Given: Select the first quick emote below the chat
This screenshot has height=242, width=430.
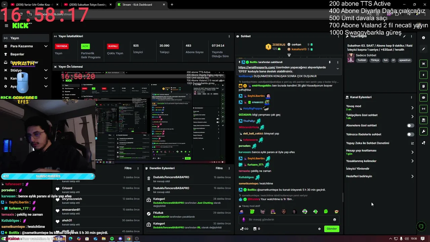Looking at the screenshot, I should [x=241, y=211].
